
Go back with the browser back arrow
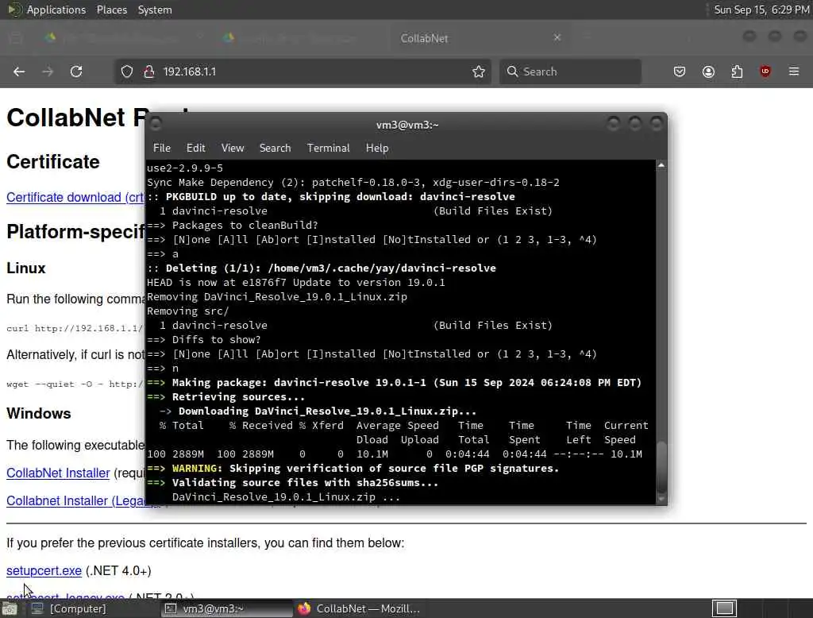[x=19, y=71]
